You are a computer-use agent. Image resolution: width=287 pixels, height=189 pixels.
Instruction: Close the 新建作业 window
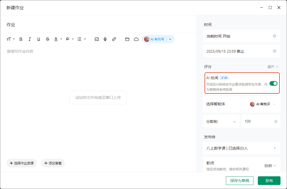click(x=279, y=8)
